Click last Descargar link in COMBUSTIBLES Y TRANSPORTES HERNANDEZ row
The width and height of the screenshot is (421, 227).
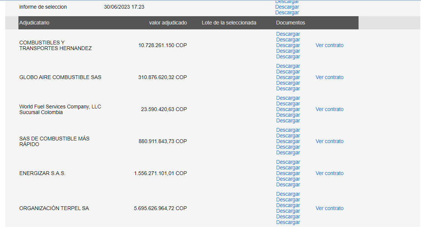(288, 56)
